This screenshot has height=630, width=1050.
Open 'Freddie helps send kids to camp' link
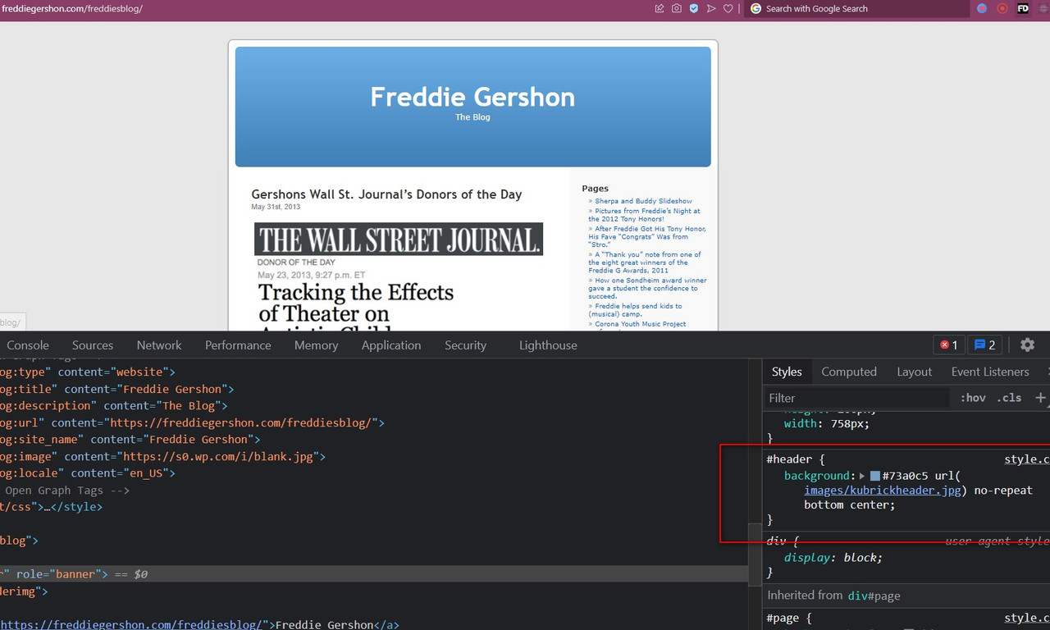click(x=635, y=310)
